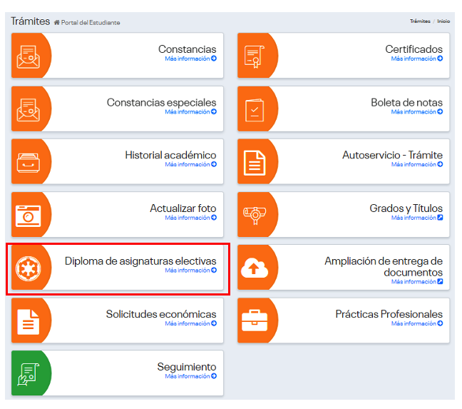Go to Inicio in the breadcrumb
The height and width of the screenshot is (409, 462).
tap(443, 21)
